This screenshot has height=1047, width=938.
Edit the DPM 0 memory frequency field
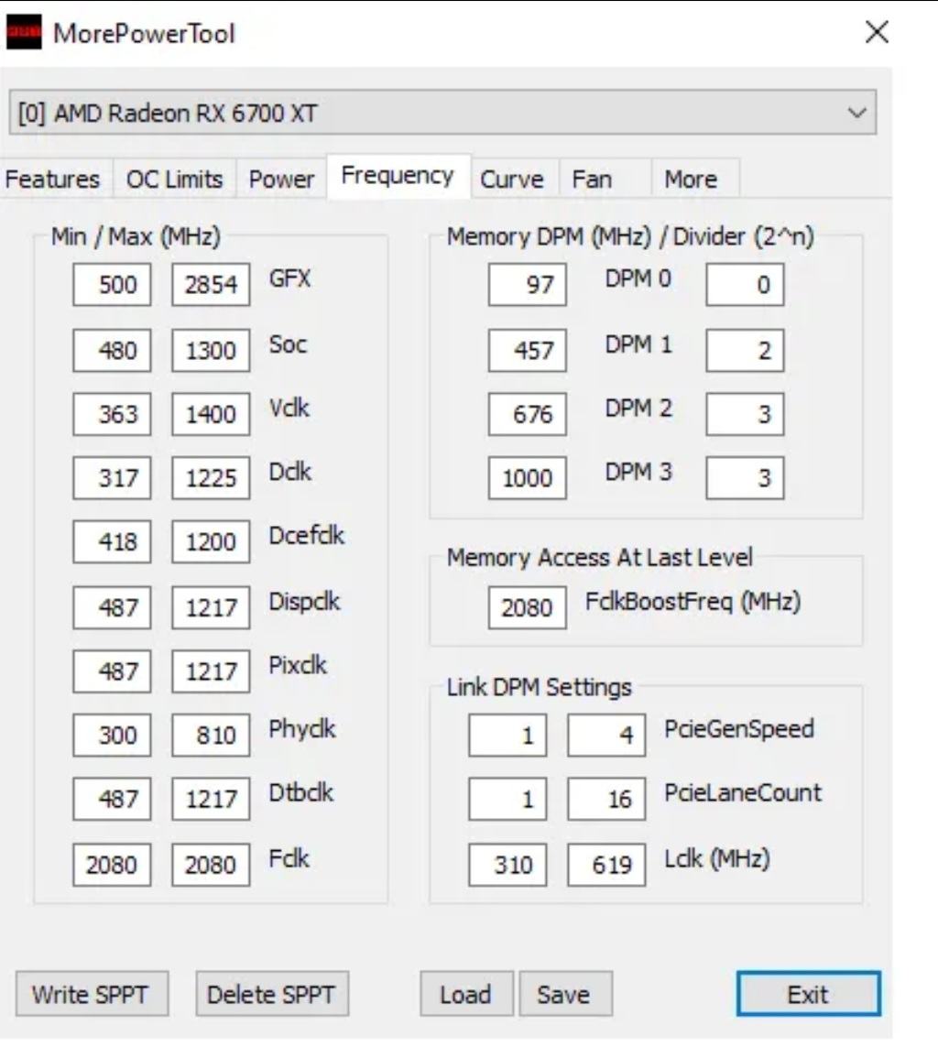(528, 285)
